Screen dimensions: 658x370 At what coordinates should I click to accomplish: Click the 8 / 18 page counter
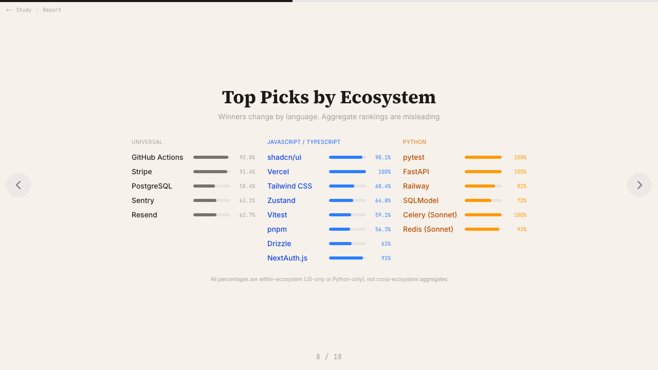tap(328, 357)
